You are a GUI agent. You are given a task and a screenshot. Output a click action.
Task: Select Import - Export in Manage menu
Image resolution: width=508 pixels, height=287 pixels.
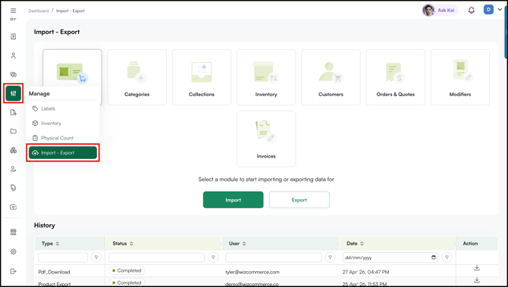pyautogui.click(x=62, y=153)
